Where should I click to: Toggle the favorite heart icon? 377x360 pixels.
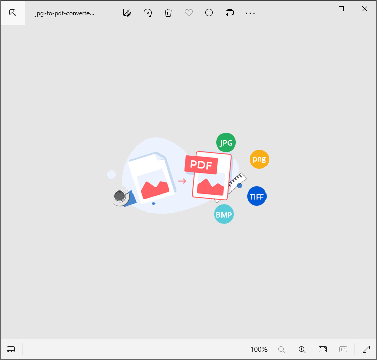pos(189,13)
